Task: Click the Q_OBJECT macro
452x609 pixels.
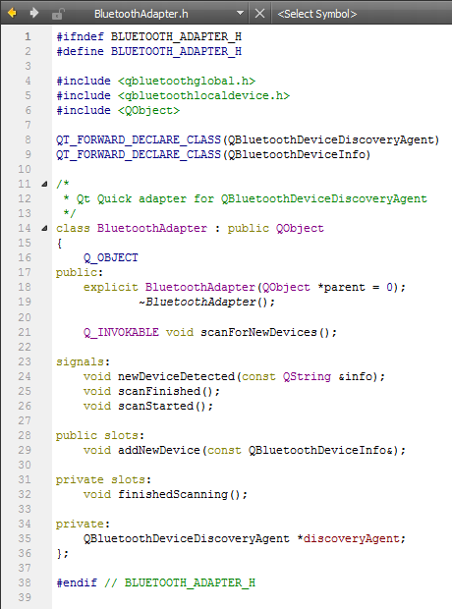Action: coord(111,258)
